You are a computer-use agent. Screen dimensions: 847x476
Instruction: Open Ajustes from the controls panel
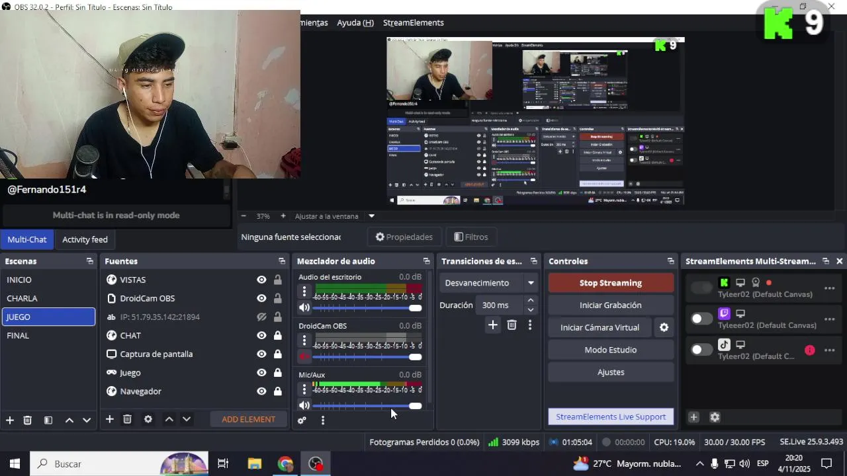[x=611, y=372]
